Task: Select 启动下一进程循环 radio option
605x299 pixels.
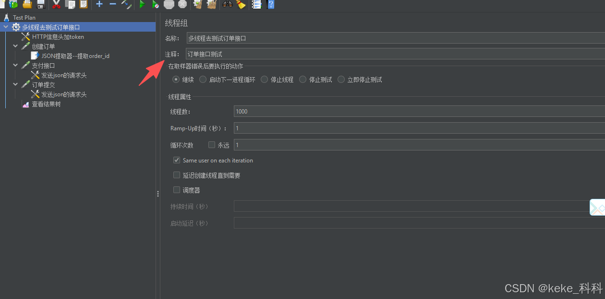Action: [x=203, y=80]
